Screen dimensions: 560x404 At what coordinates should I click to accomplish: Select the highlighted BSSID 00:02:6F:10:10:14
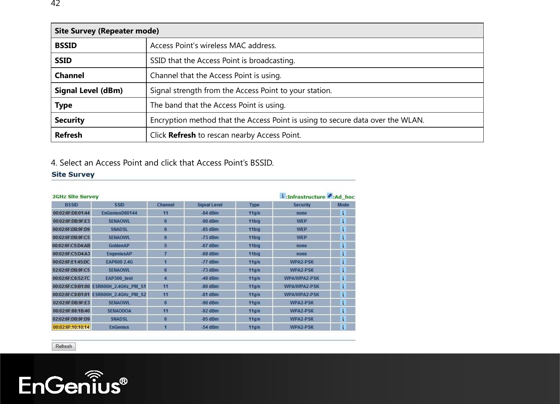(71, 327)
